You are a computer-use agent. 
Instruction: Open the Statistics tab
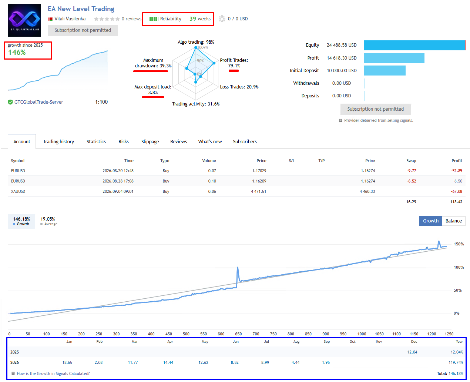click(x=96, y=141)
